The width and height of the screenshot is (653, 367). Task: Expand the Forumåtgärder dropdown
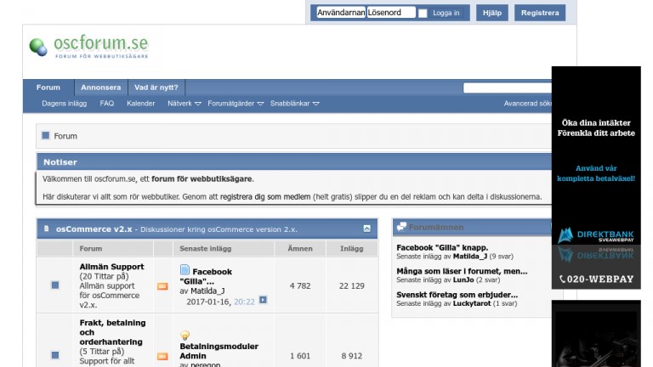235,104
